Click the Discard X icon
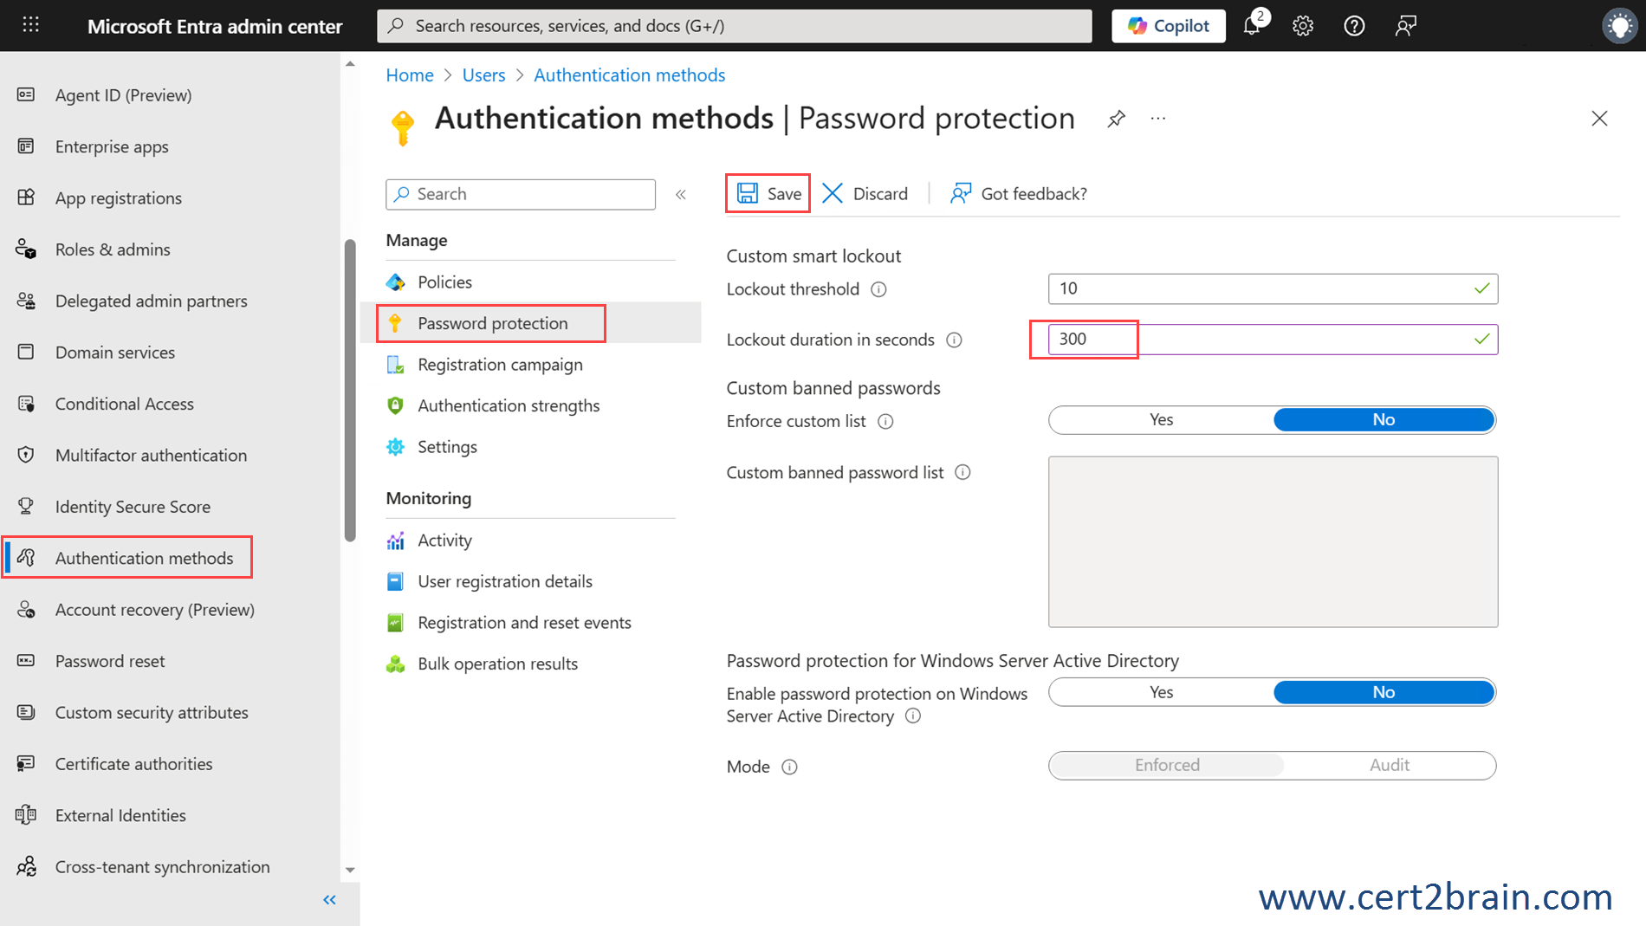The width and height of the screenshot is (1646, 926). click(833, 193)
